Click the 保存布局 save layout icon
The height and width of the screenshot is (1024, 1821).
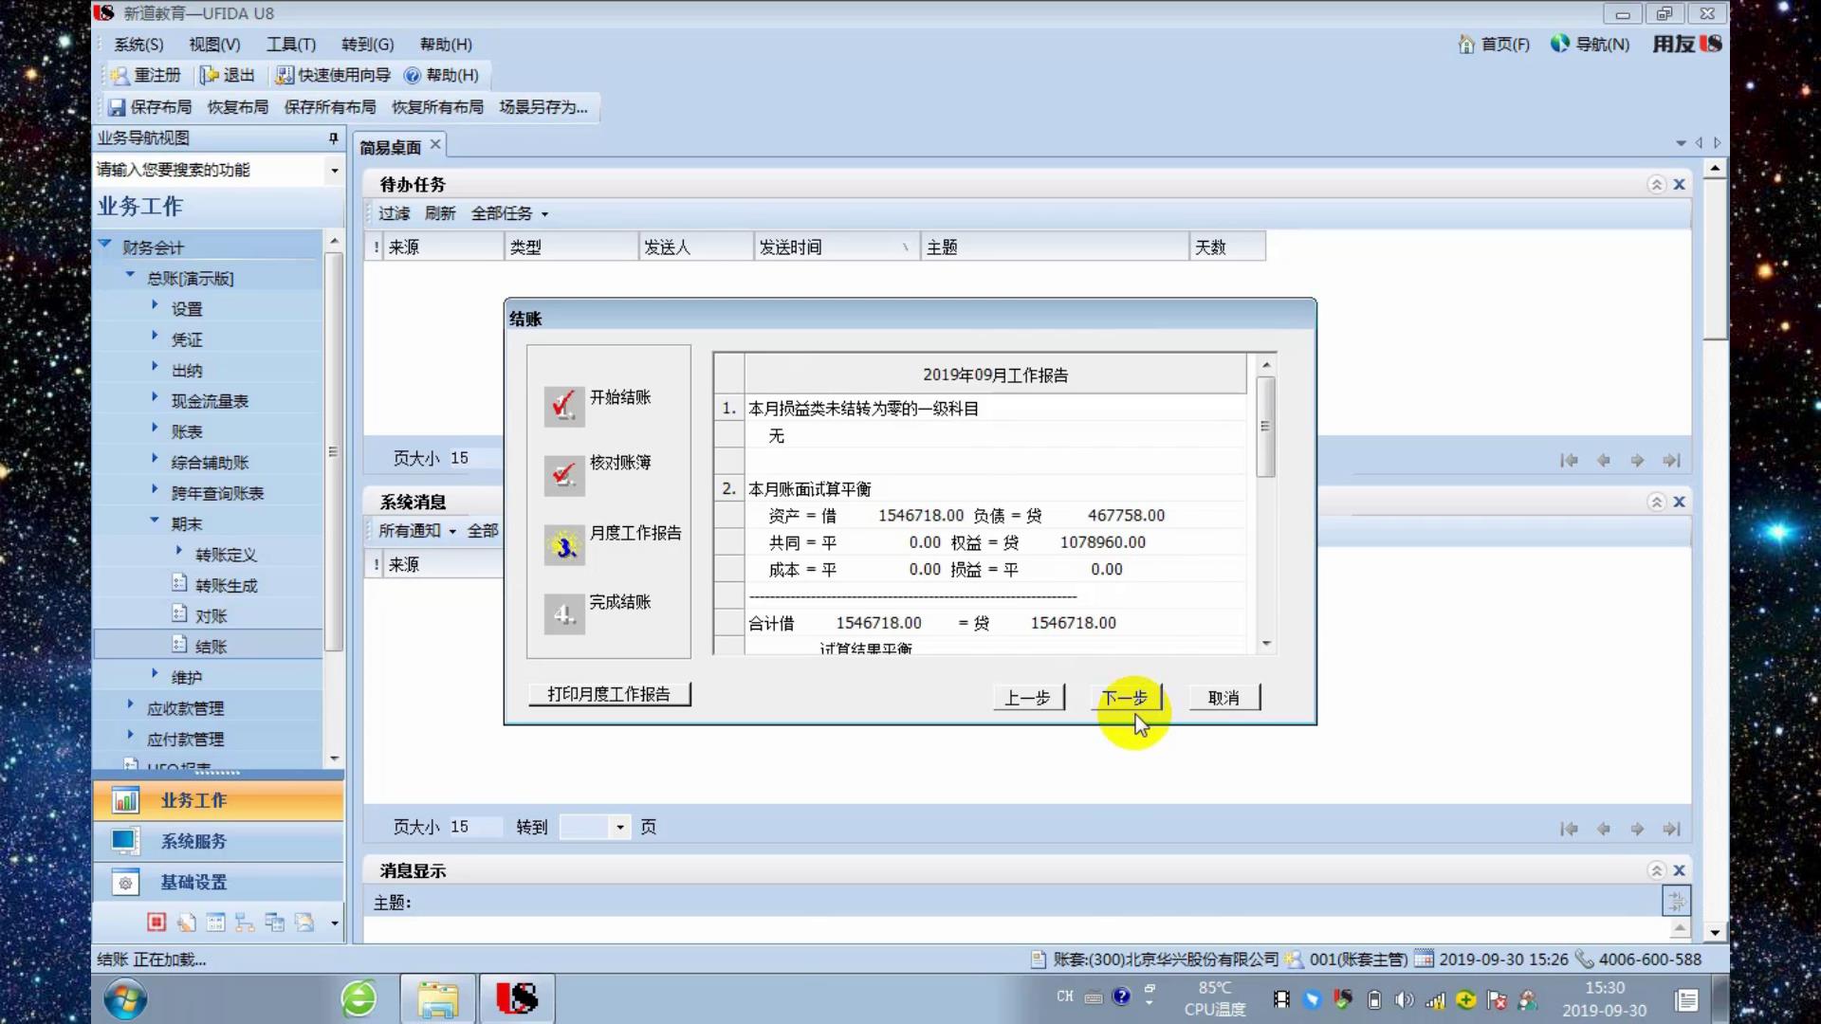click(117, 107)
